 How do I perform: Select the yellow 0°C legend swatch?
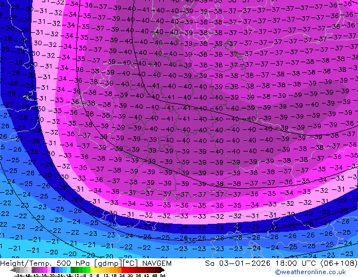pos(92,270)
